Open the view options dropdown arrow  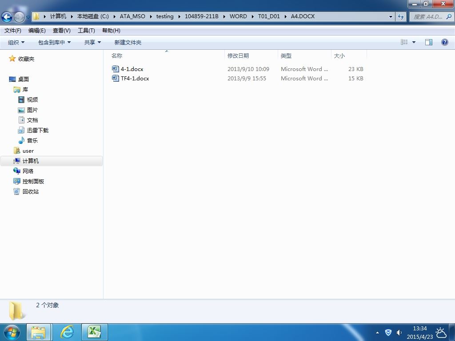(414, 42)
